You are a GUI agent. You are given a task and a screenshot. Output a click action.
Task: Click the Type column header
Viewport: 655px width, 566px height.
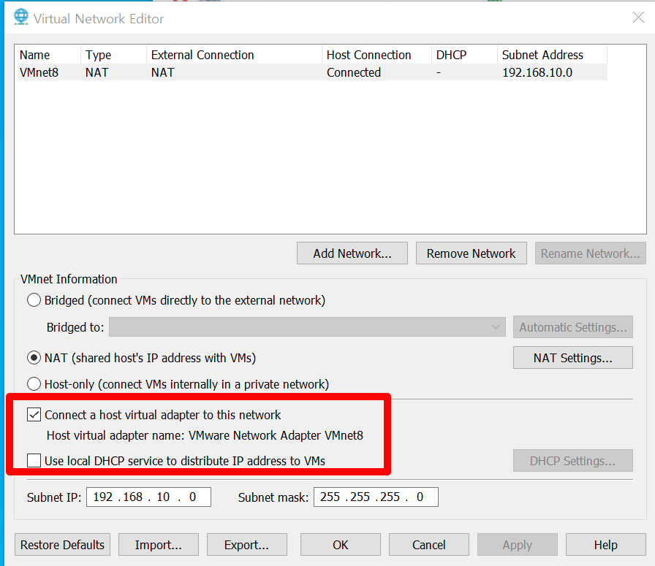click(x=113, y=55)
